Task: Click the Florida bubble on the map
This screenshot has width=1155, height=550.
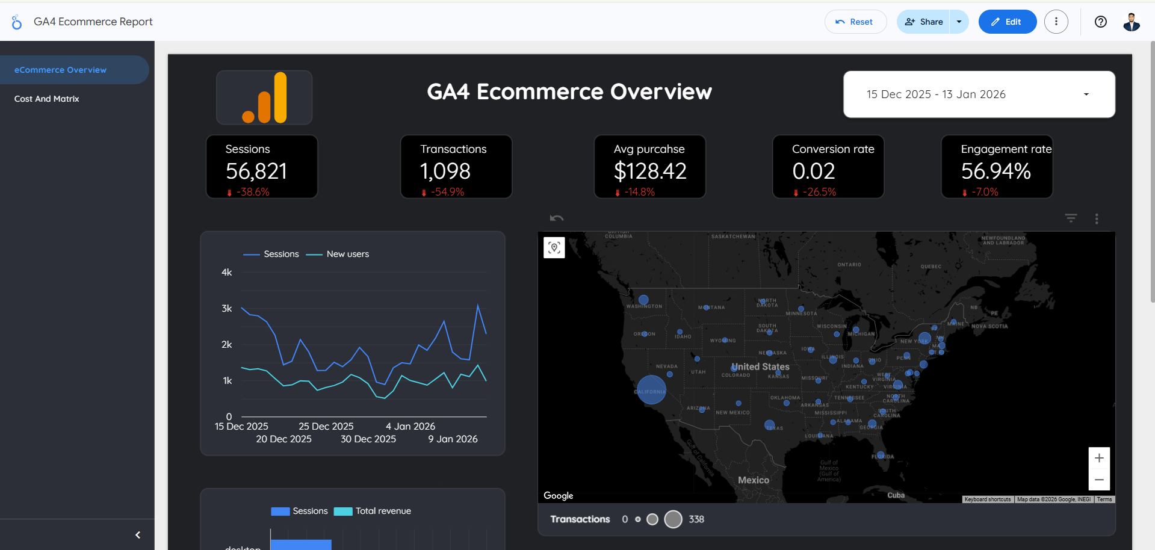Action: coord(881,455)
